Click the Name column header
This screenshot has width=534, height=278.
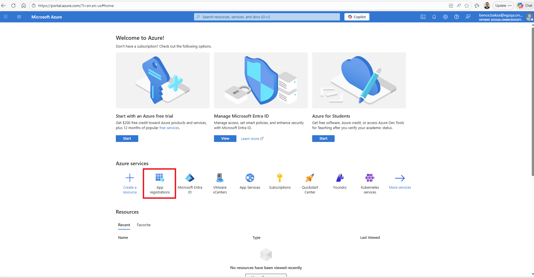(123, 238)
